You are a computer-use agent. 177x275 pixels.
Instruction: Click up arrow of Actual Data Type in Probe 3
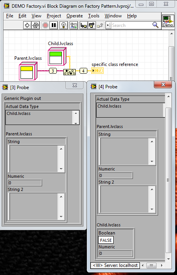(x=76, y=113)
